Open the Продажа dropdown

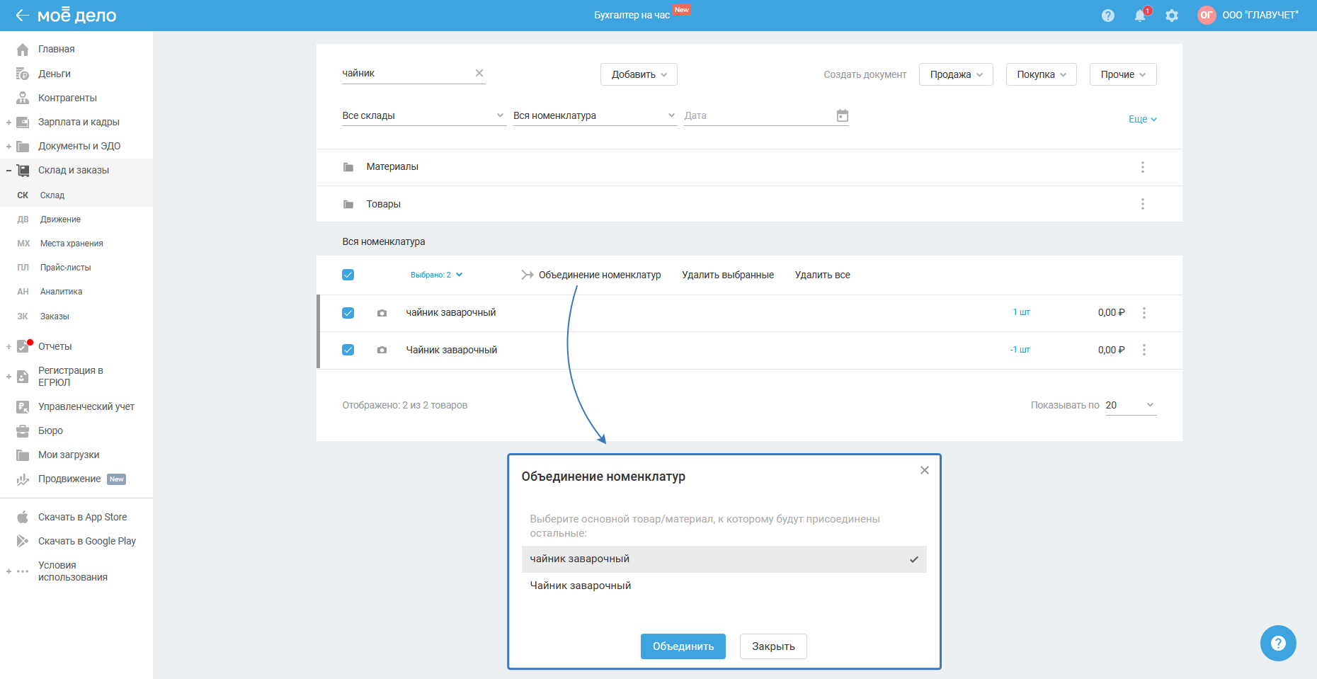(x=956, y=74)
